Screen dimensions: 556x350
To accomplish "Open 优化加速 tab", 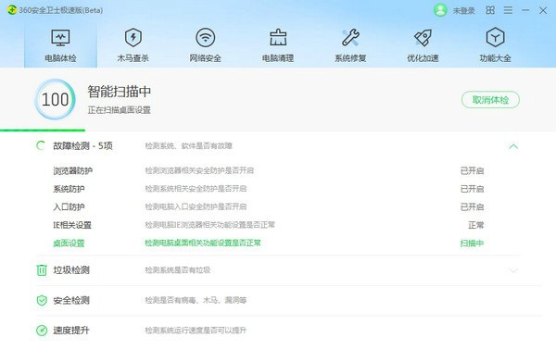I will coord(423,45).
